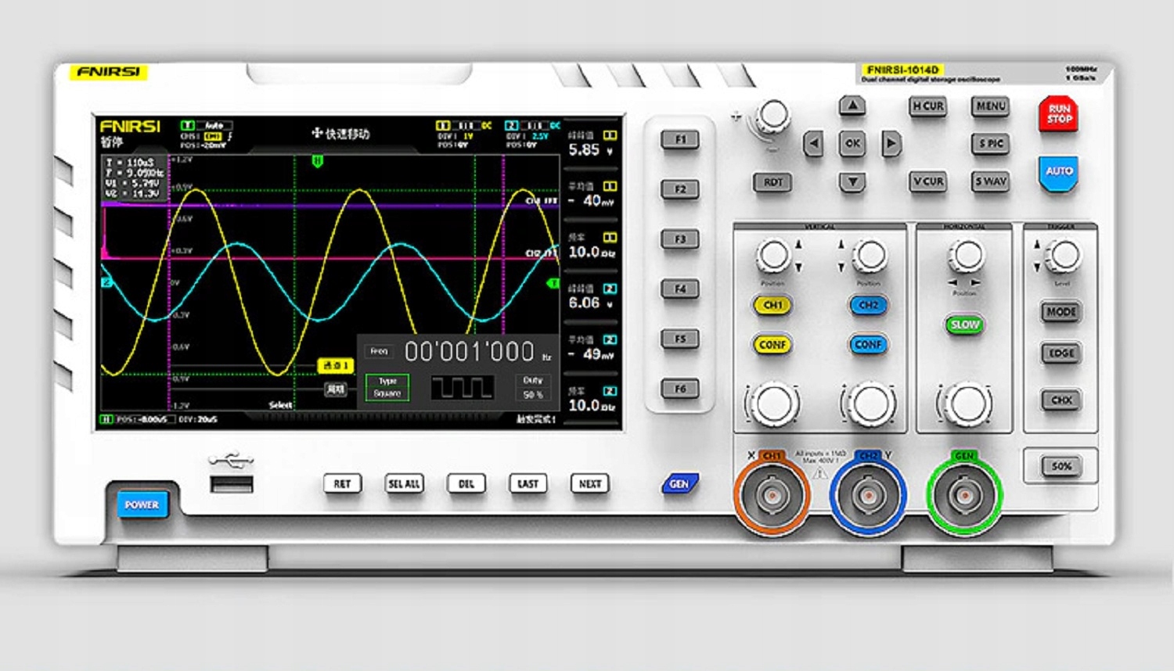Click the 6.06 V measurement readout
Screen dimensions: 1174x671
tap(591, 303)
